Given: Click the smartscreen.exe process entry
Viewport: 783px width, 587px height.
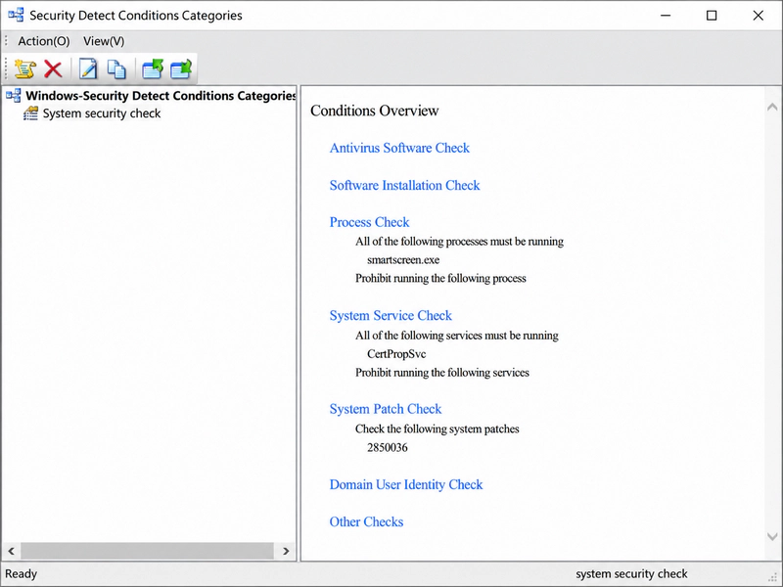Looking at the screenshot, I should point(403,260).
